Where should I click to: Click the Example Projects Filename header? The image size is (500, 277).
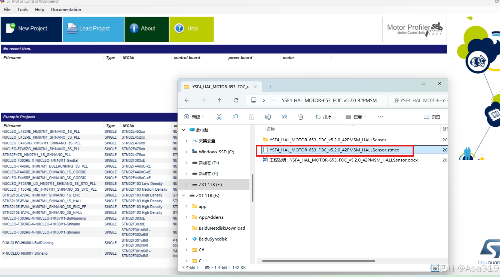[12, 126]
